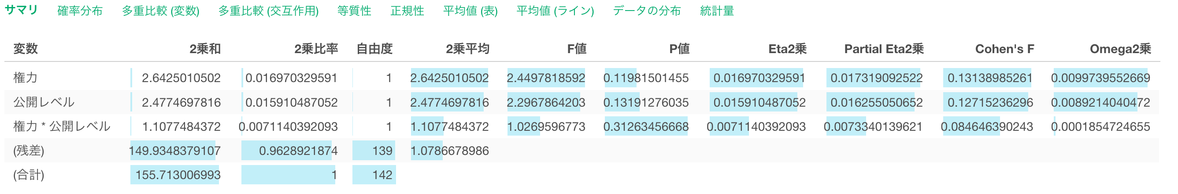Click the Cohen's F column header
The height and width of the screenshot is (194, 1178).
click(1004, 49)
